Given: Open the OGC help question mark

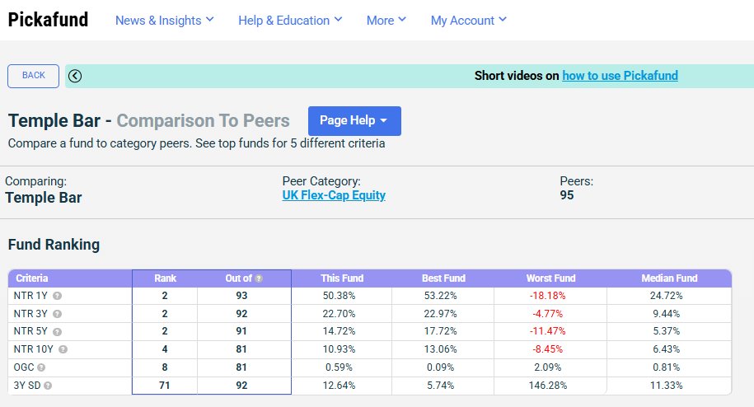Looking at the screenshot, I should coord(41,367).
